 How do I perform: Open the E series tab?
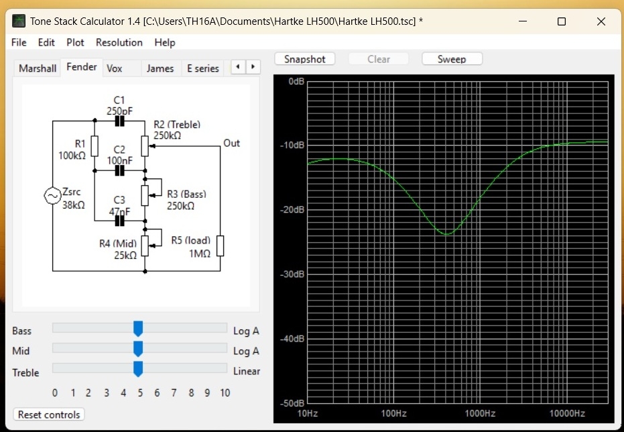coord(203,68)
